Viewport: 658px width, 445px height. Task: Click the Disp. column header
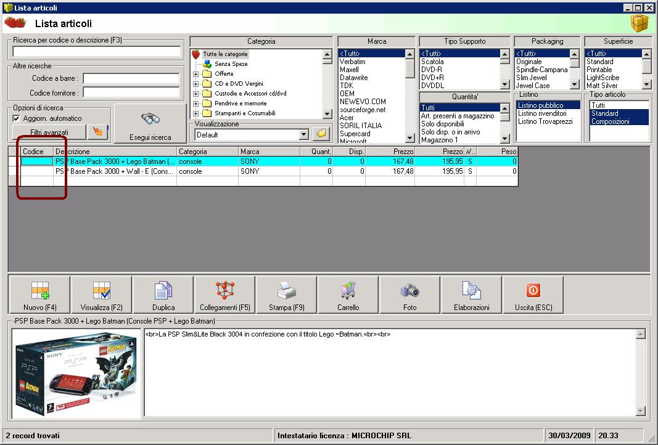tap(349, 152)
